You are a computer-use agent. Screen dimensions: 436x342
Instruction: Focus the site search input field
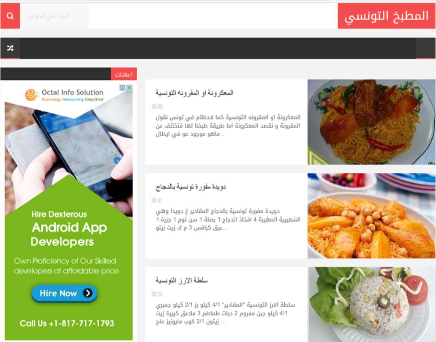point(54,16)
